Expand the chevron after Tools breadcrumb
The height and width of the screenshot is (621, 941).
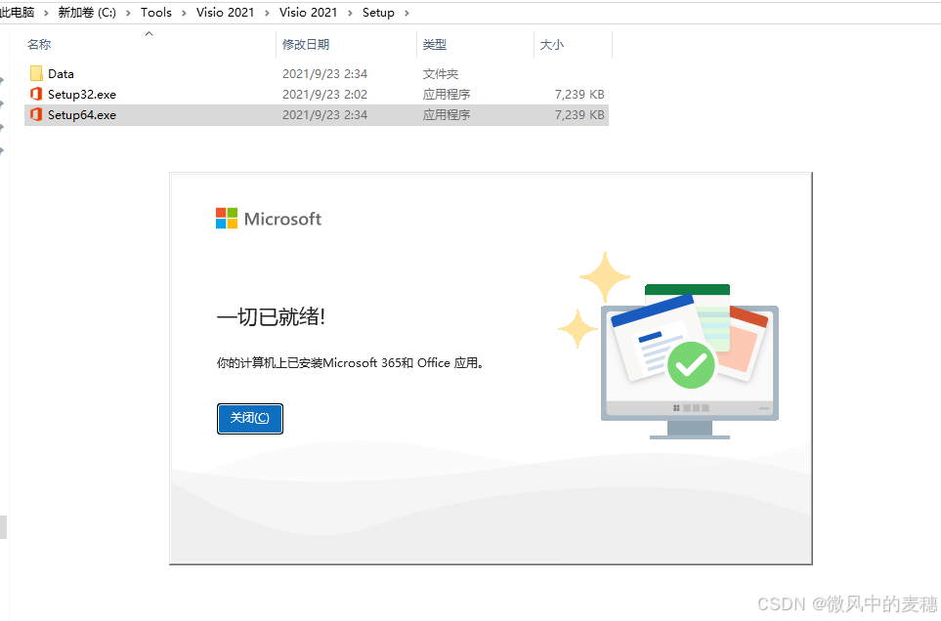click(x=184, y=13)
